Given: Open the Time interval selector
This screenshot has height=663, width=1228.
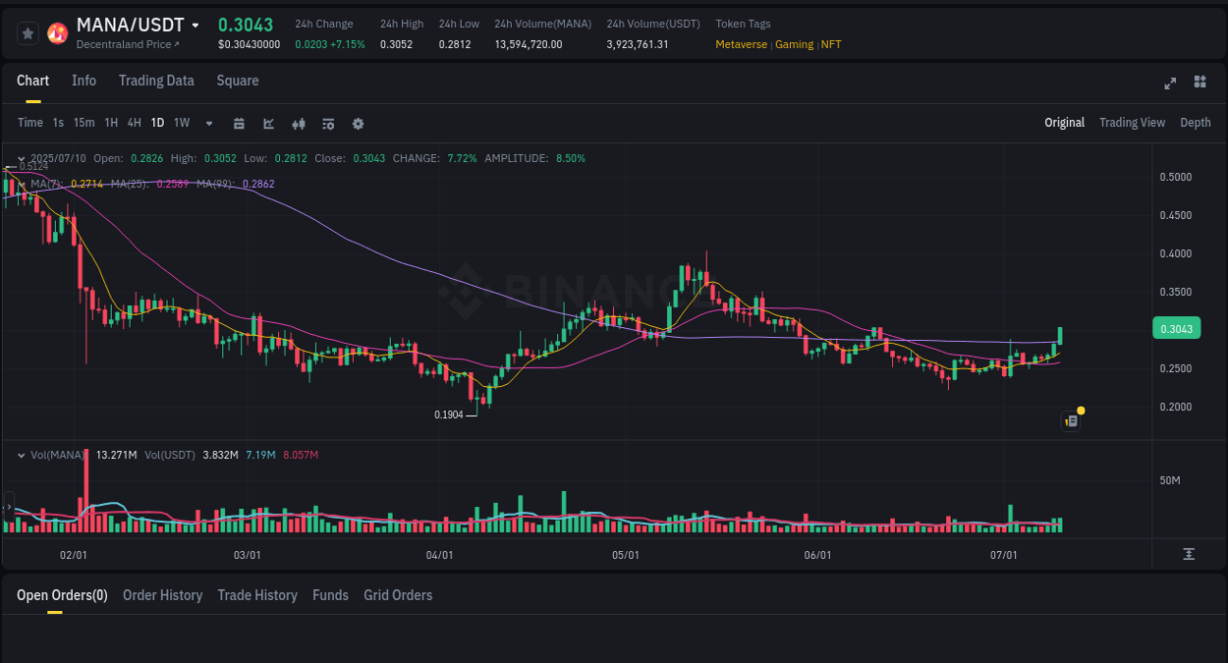Looking at the screenshot, I should 29,123.
